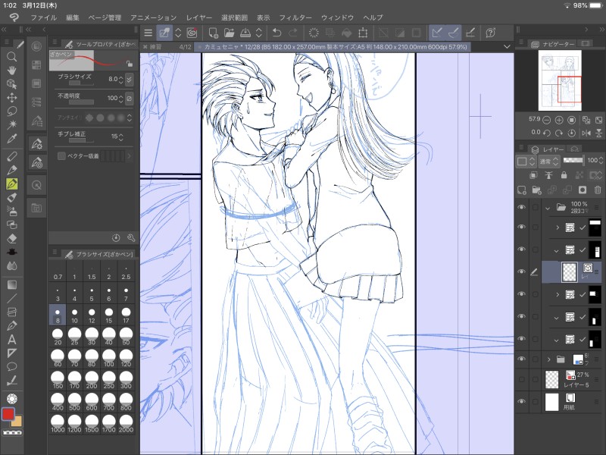Open the フィルター menu

click(x=295, y=17)
